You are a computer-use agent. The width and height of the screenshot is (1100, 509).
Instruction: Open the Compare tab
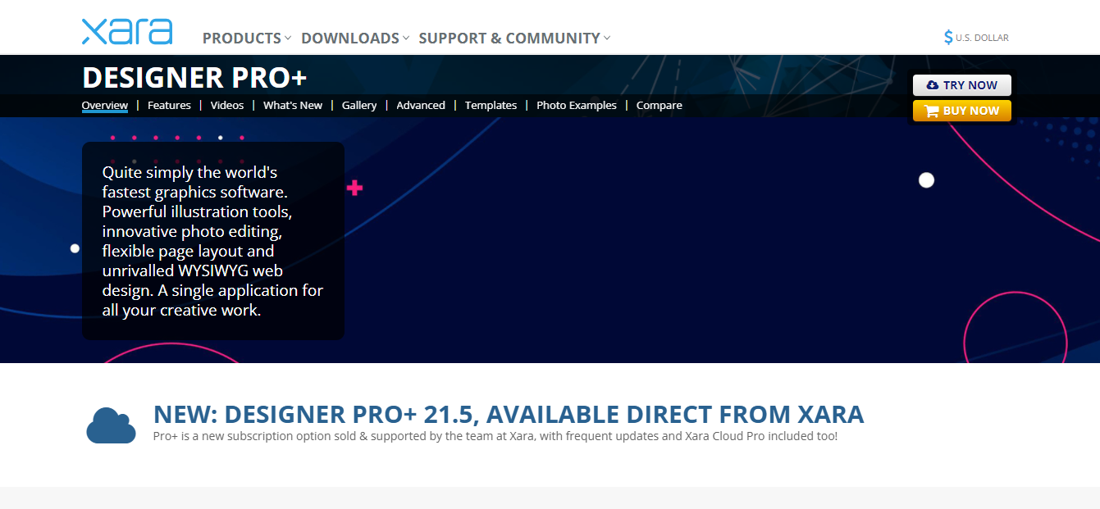click(x=660, y=105)
